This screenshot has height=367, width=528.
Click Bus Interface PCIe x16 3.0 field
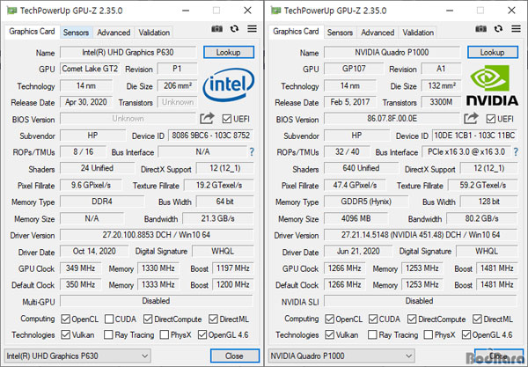click(x=466, y=152)
